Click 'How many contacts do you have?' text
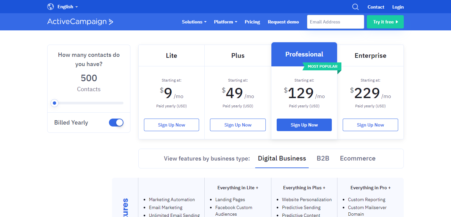 coord(89,59)
